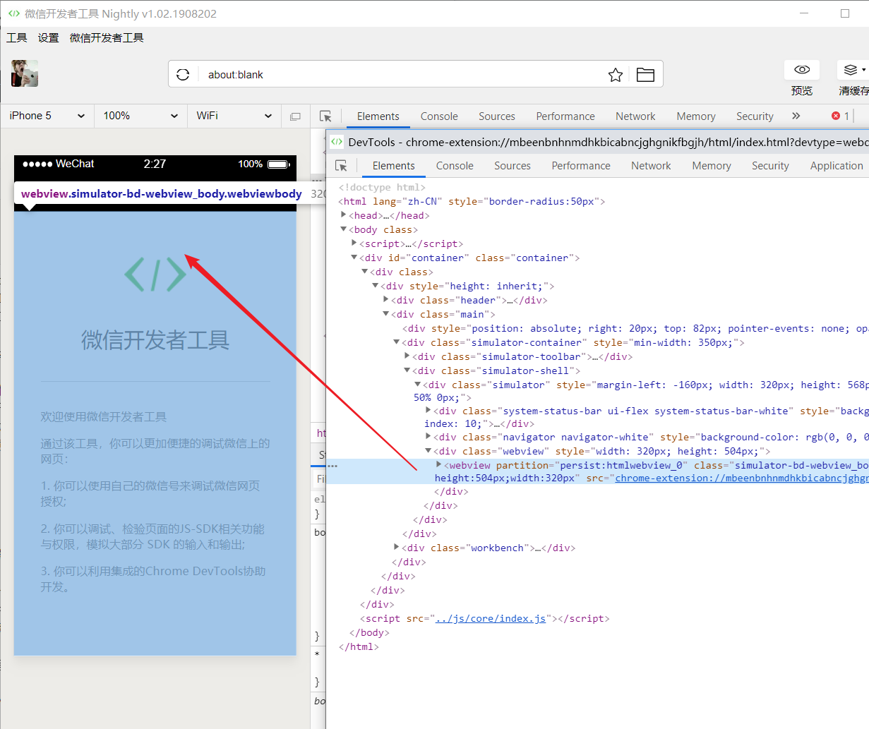Open the WiFi network dropdown
The image size is (869, 729).
pyautogui.click(x=234, y=116)
